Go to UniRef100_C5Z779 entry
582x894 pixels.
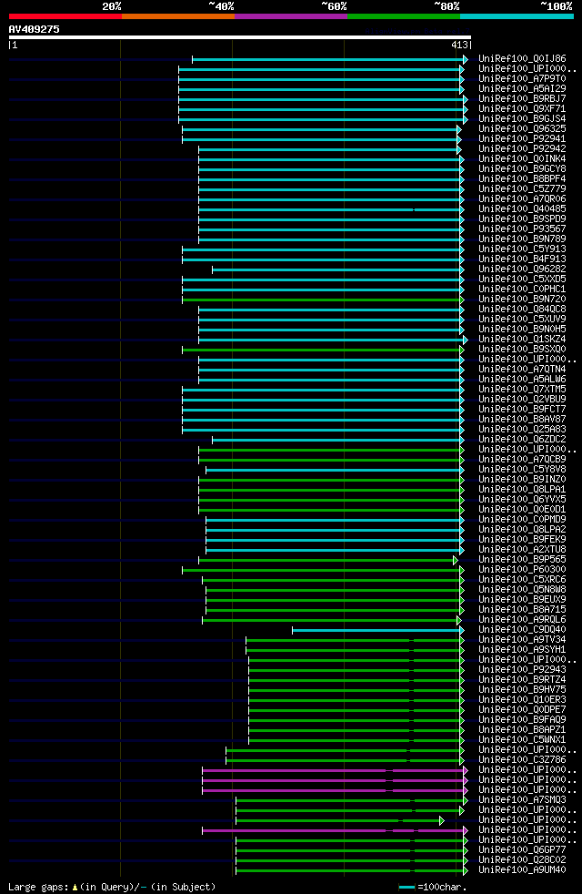point(522,188)
